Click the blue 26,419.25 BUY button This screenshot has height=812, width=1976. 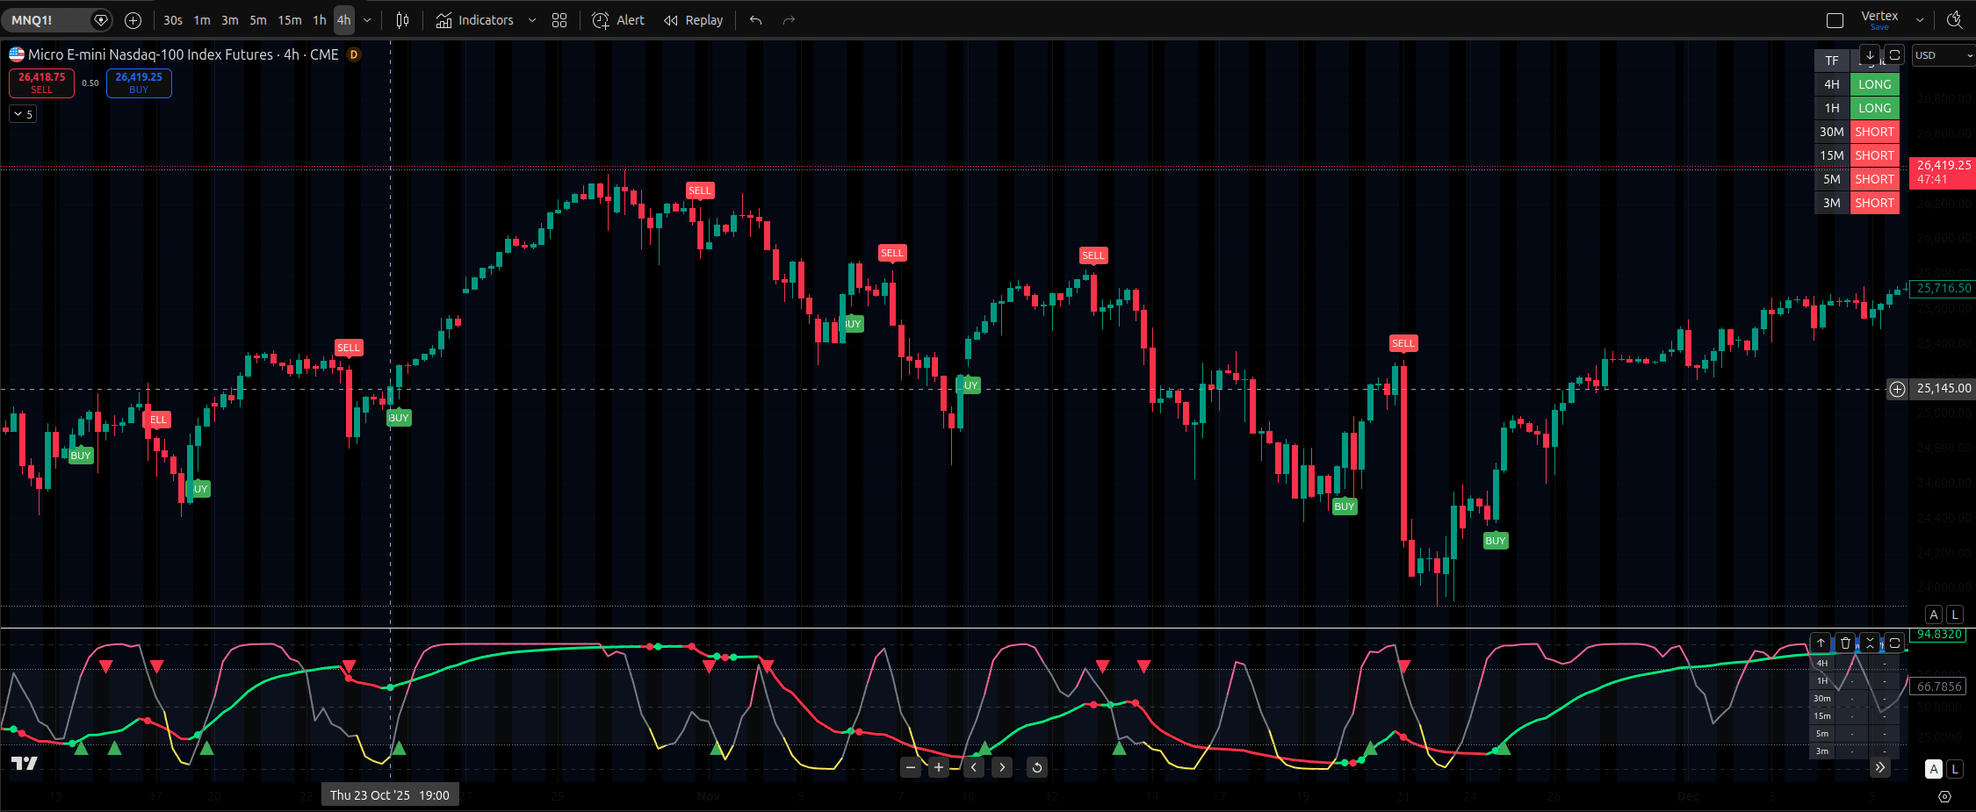click(x=139, y=83)
